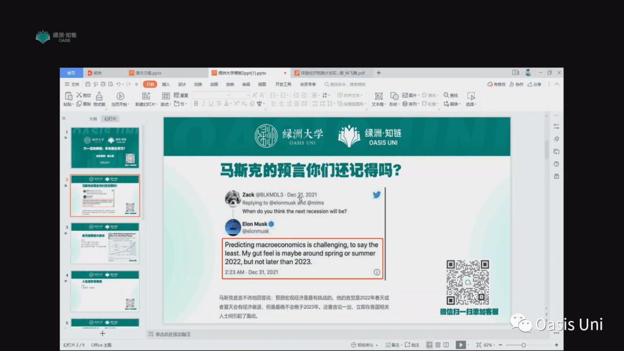This screenshot has height=351, width=624.
Task: Click the Find (查找) magnifier icon
Action: (x=446, y=95)
